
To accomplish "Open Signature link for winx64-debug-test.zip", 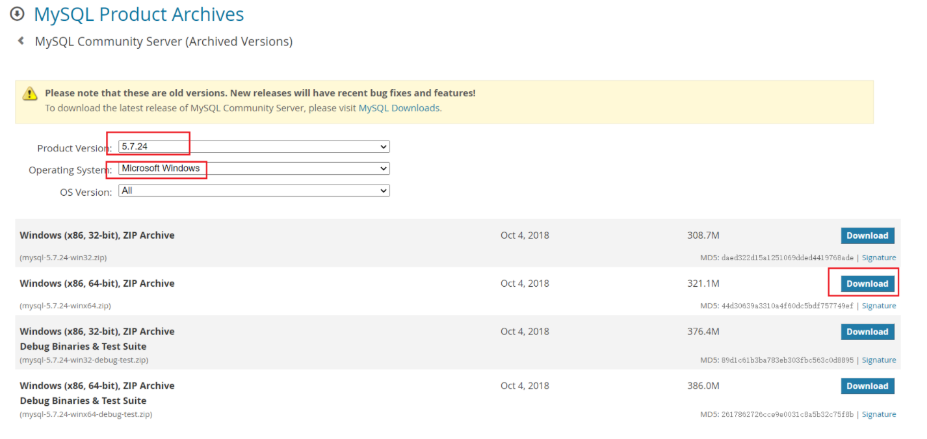I will pyautogui.click(x=879, y=414).
